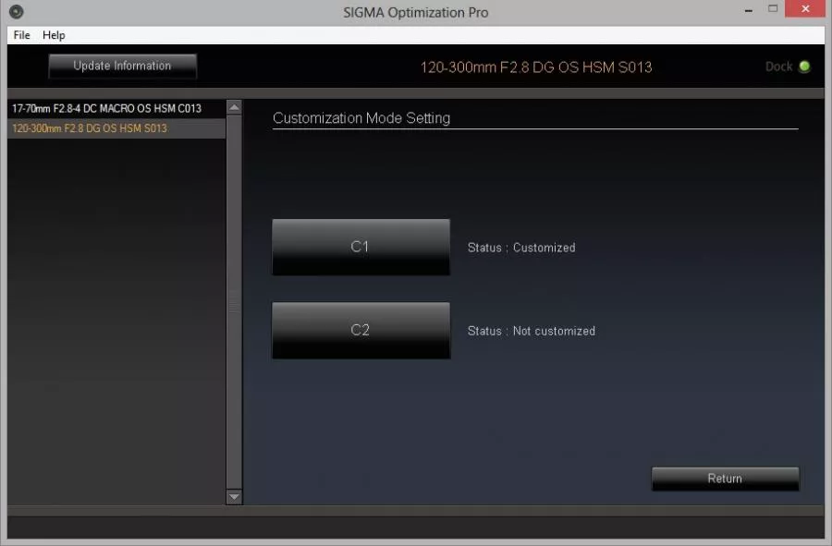Click the "Status : Not customized" label
This screenshot has height=546, width=832.
tap(531, 331)
